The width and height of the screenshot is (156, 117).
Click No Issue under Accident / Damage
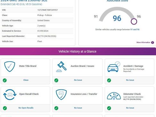coord(130,80)
